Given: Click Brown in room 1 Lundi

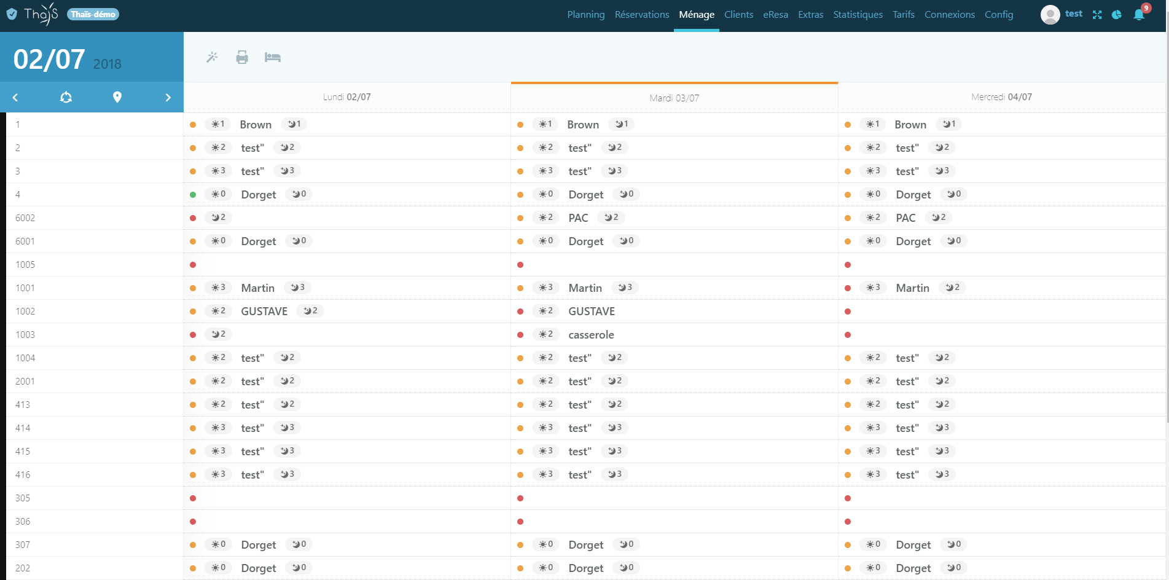Looking at the screenshot, I should 256,125.
